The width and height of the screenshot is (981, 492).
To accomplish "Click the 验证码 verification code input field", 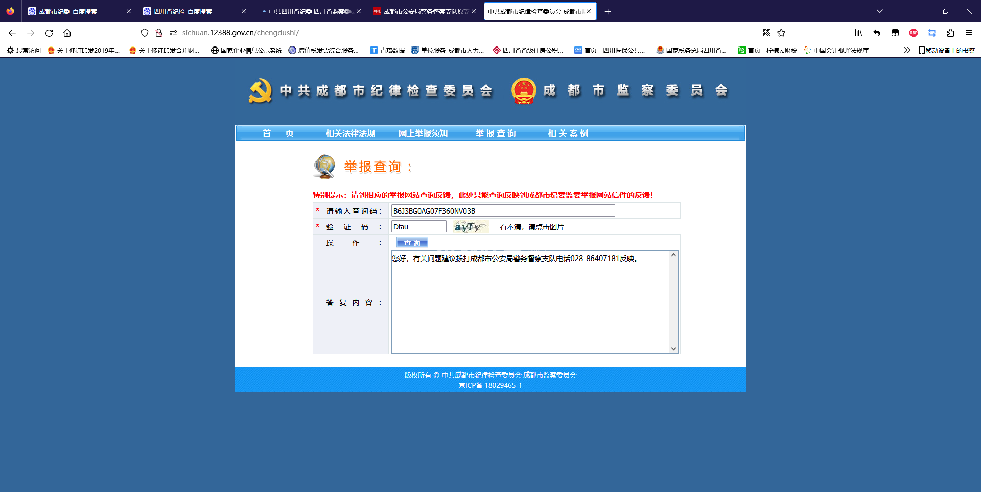I will click(418, 227).
